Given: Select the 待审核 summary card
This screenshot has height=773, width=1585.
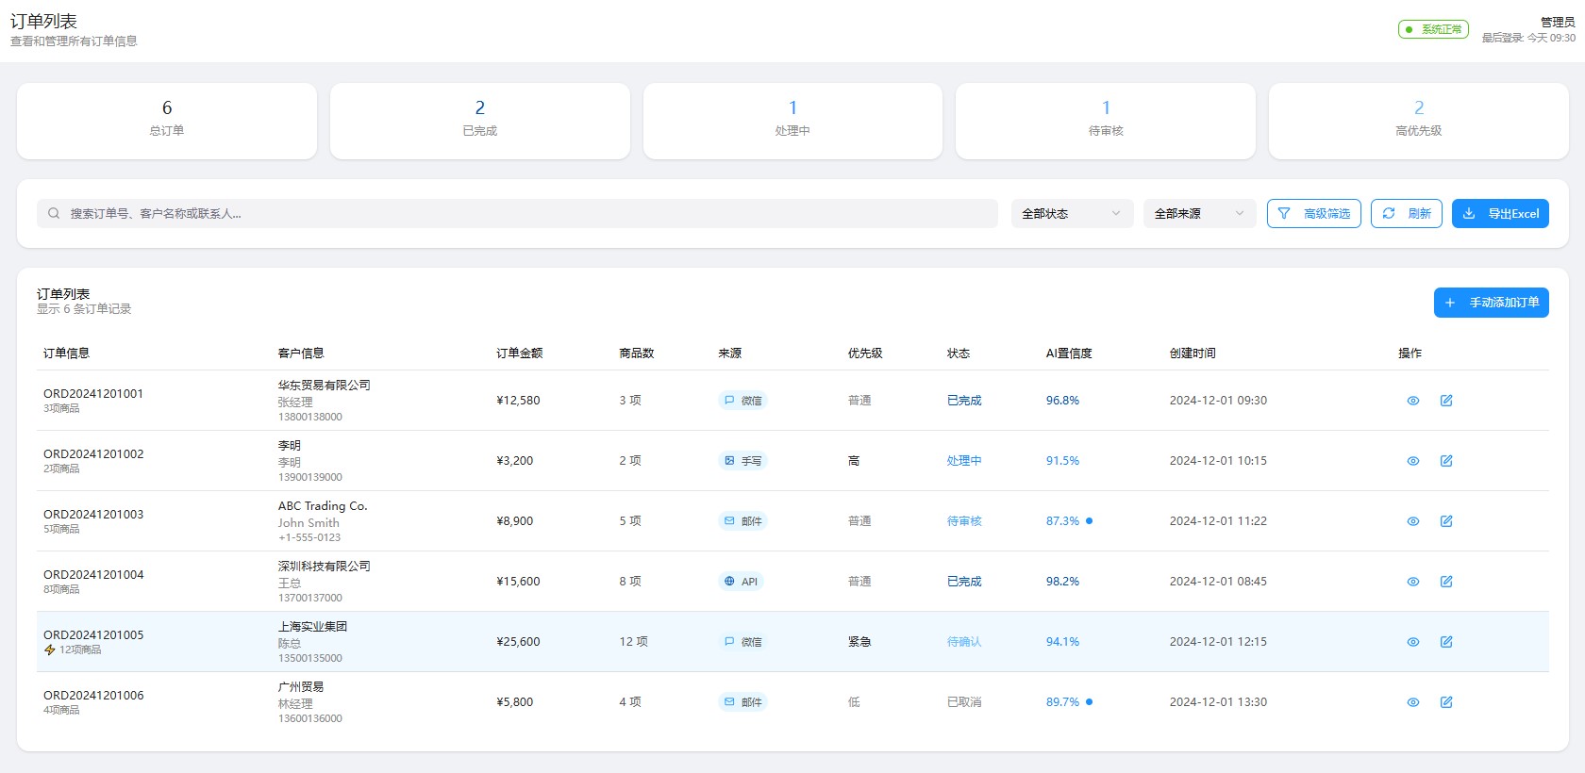Looking at the screenshot, I should tap(1105, 121).
